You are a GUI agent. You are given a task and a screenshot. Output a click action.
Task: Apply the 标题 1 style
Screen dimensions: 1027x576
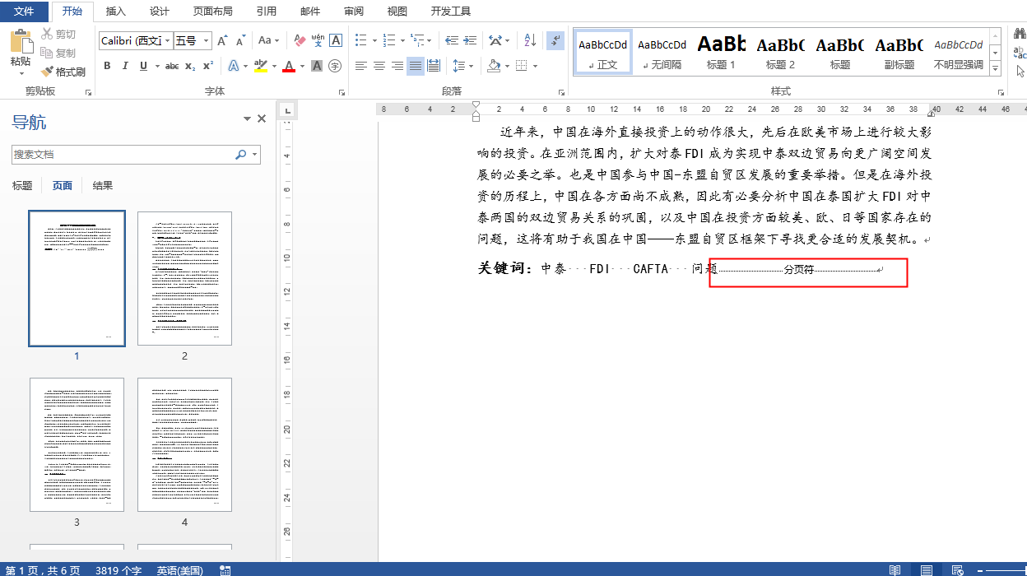[x=721, y=51]
